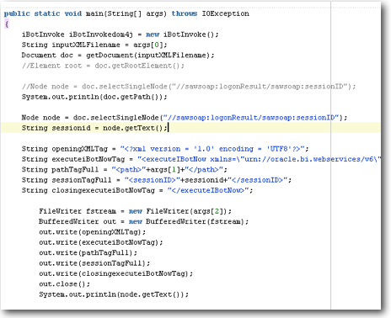The width and height of the screenshot is (391, 318).
Task: Click the line 'out.write(pathTagFull);'
Action: (x=88, y=252)
